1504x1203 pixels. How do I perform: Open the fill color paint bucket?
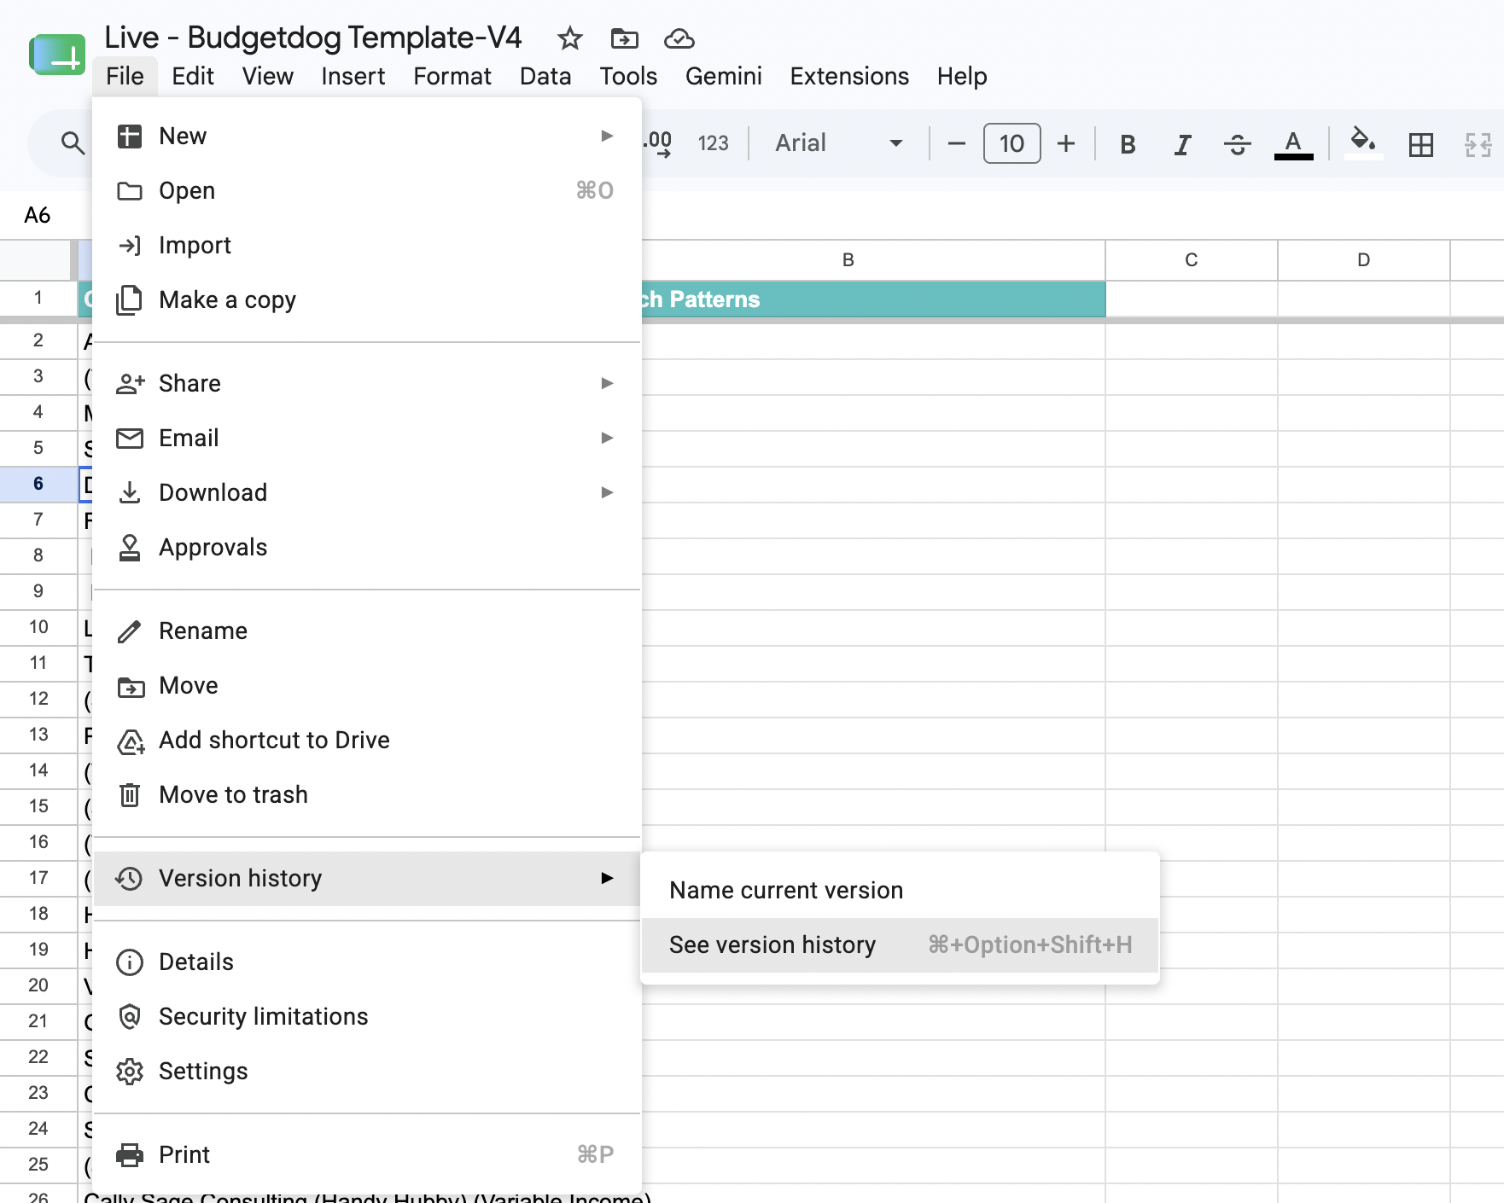[x=1363, y=143]
